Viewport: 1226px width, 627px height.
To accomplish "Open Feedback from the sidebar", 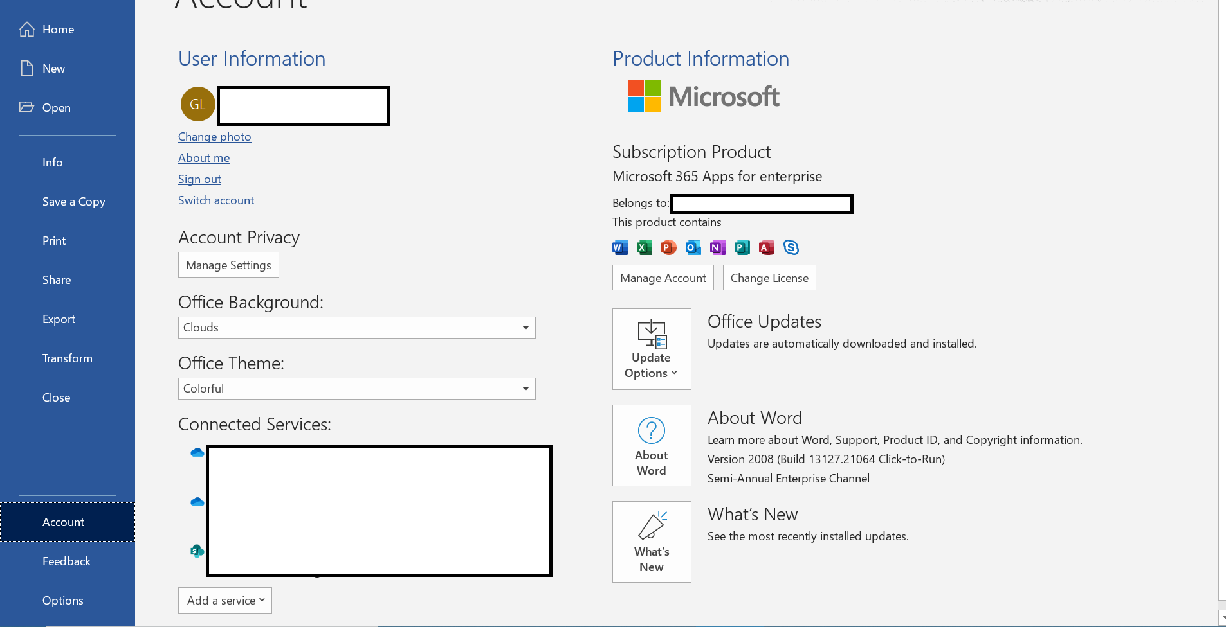I will coord(67,561).
